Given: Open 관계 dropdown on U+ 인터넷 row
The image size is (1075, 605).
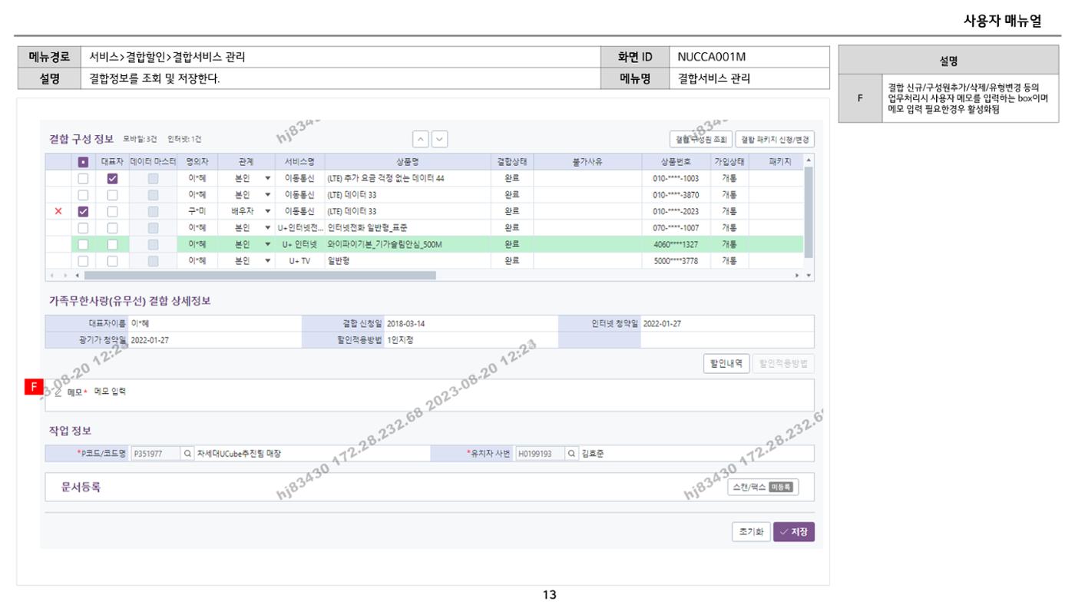Looking at the screenshot, I should [x=268, y=245].
